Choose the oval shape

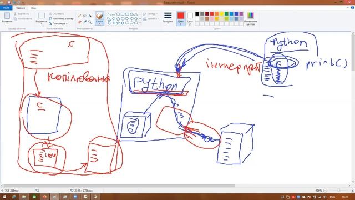118,14
